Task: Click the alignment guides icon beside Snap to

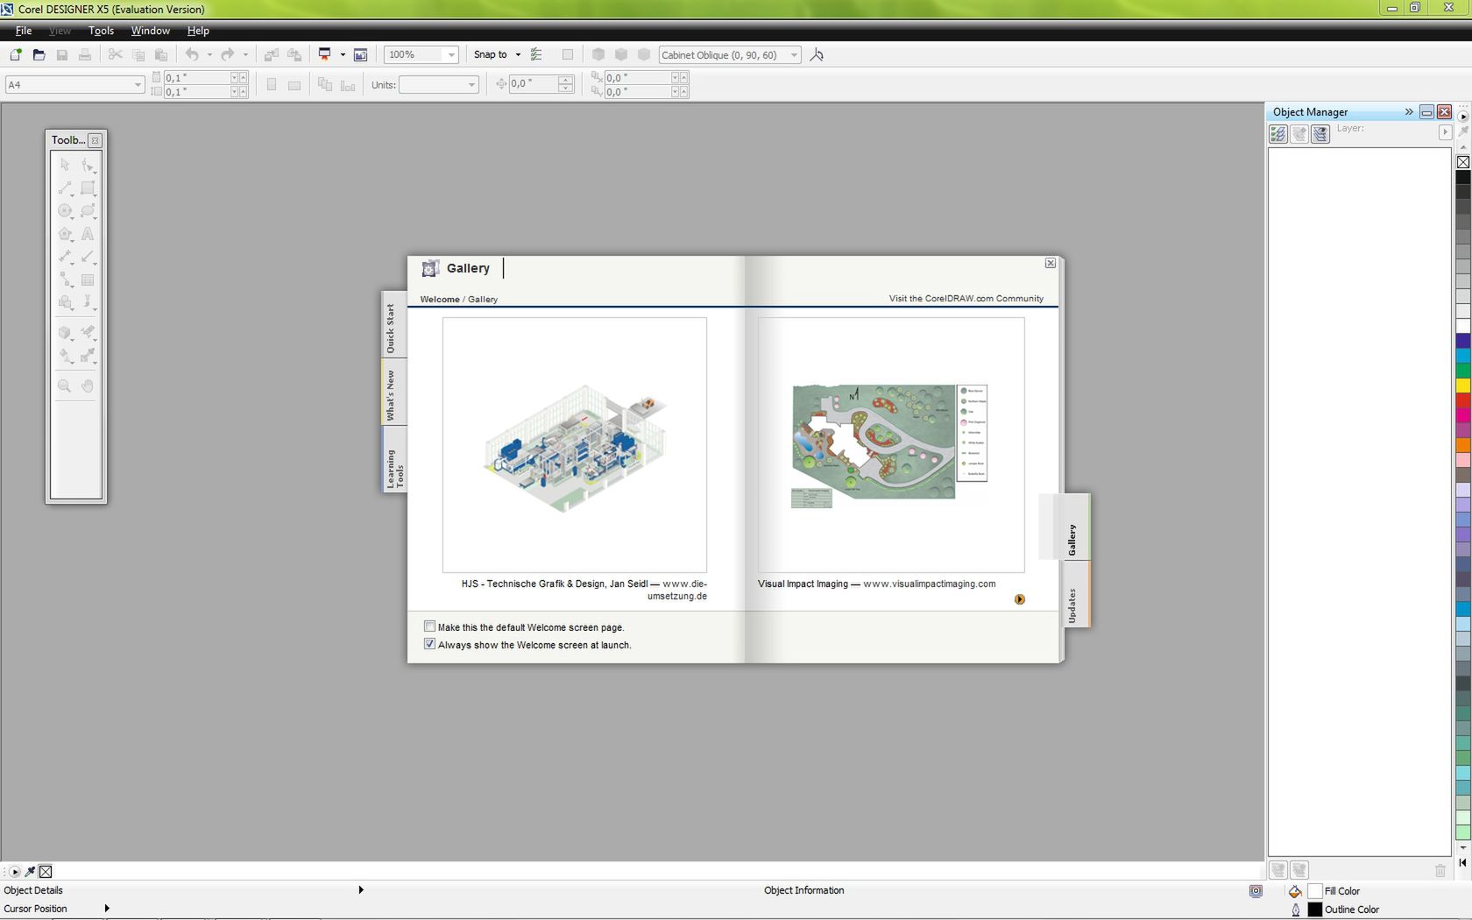Action: (x=537, y=54)
